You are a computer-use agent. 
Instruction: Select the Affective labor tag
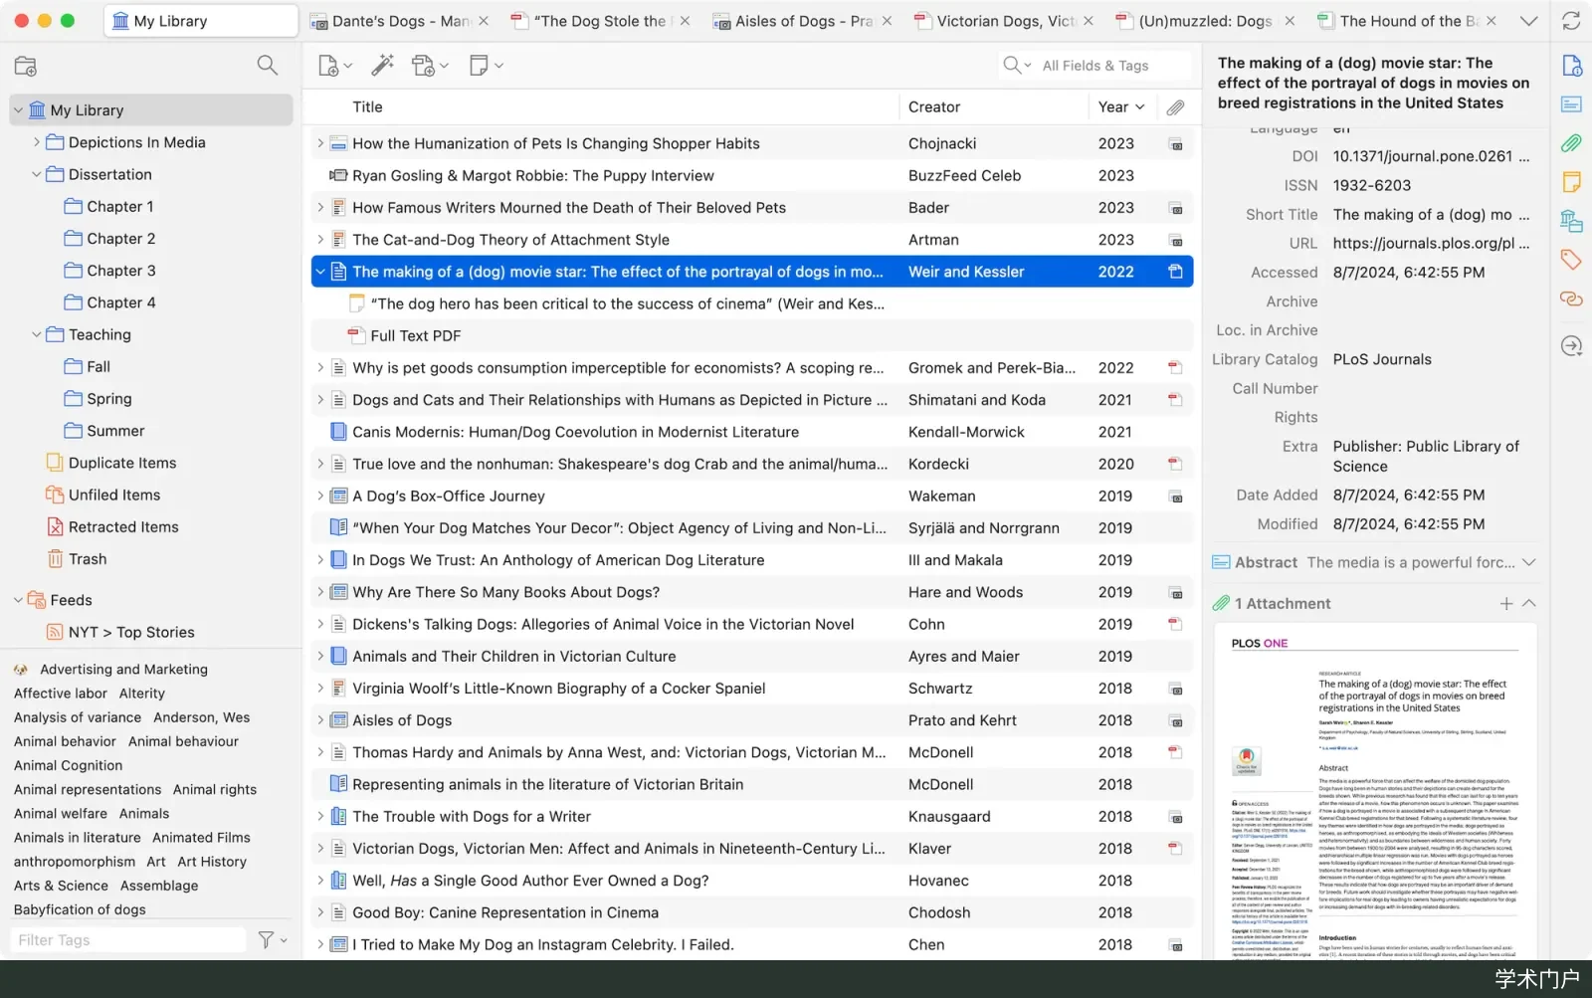tap(61, 694)
